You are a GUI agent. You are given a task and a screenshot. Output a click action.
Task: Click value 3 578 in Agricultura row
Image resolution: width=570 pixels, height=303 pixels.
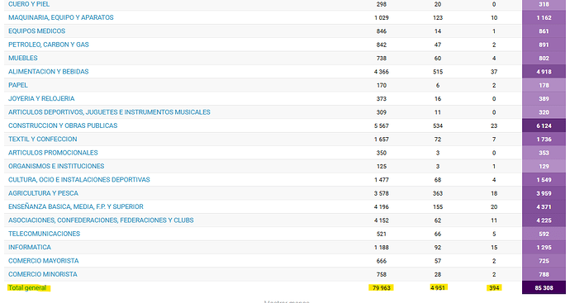tap(382, 193)
